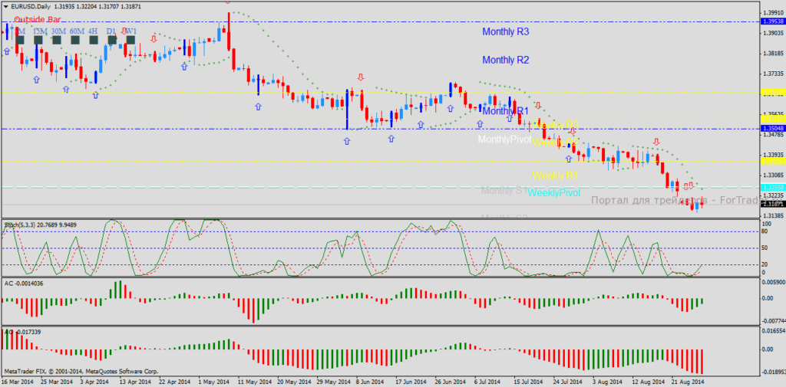Click the blue 1.39538 price tag
The image size is (786, 387).
pyautogui.click(x=773, y=21)
